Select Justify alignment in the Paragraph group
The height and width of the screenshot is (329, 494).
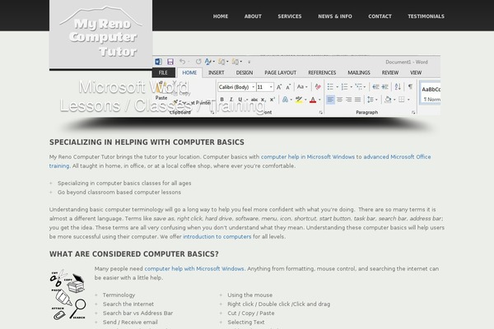tap(357, 100)
